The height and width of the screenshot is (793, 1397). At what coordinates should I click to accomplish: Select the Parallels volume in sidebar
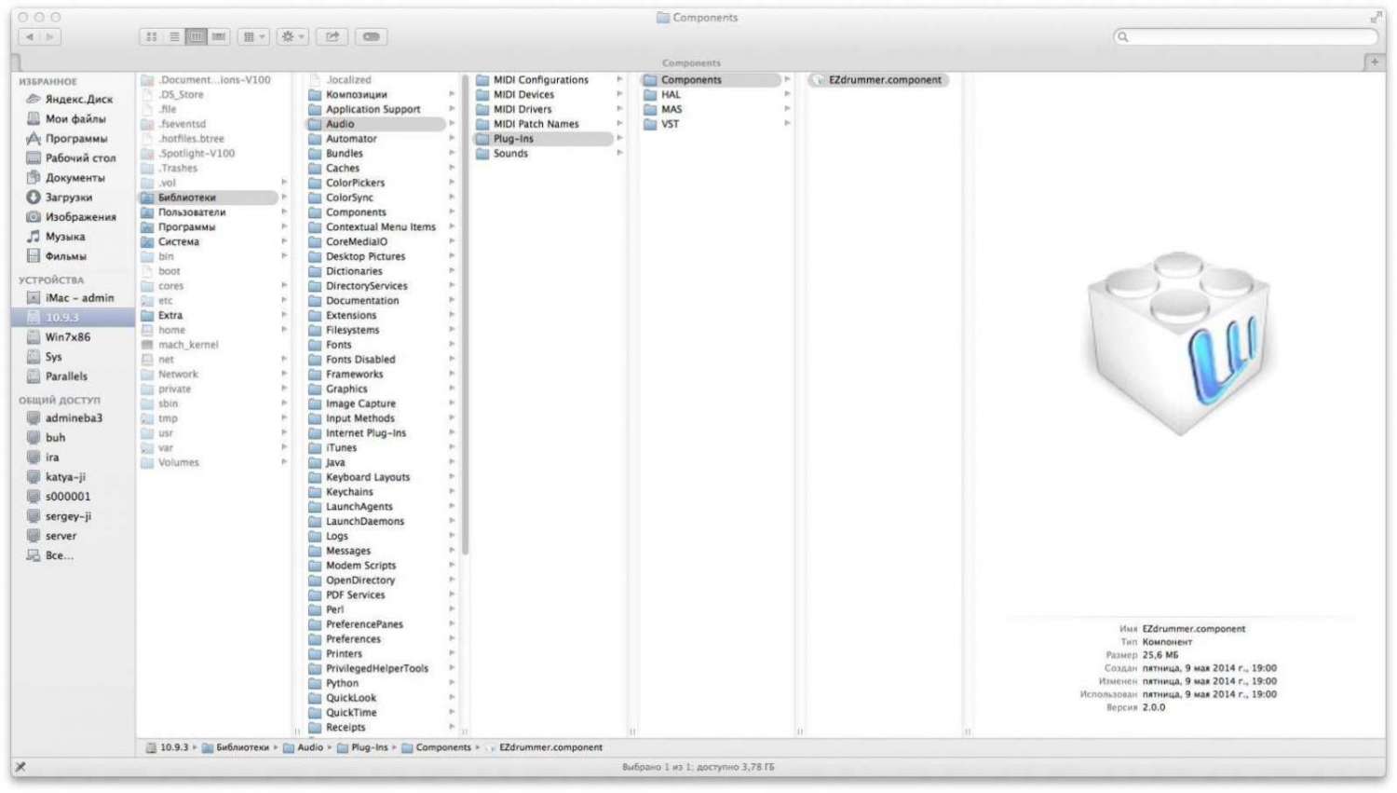point(66,376)
